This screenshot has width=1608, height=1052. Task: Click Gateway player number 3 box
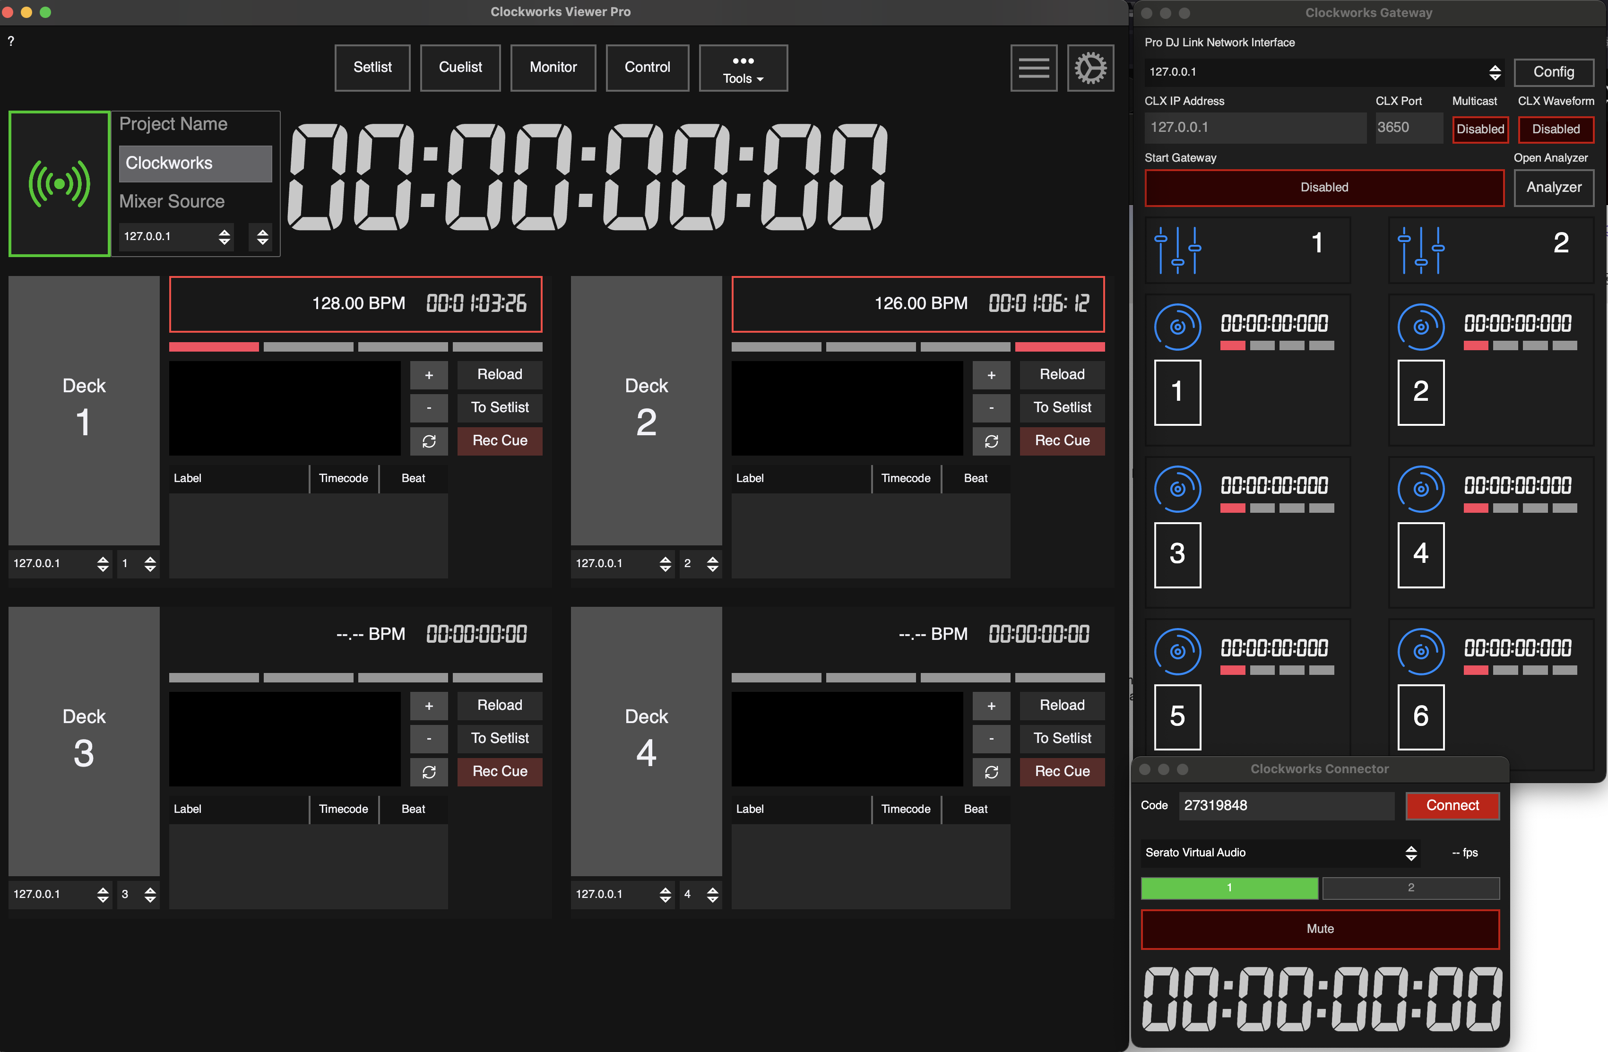[x=1177, y=555]
